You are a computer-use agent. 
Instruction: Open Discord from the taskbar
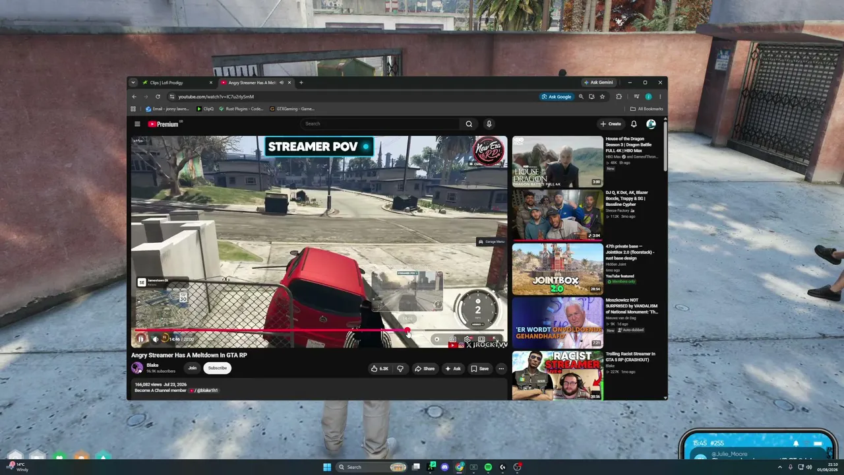point(445,467)
